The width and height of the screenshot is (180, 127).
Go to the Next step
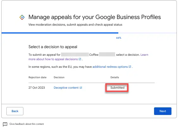163,111
